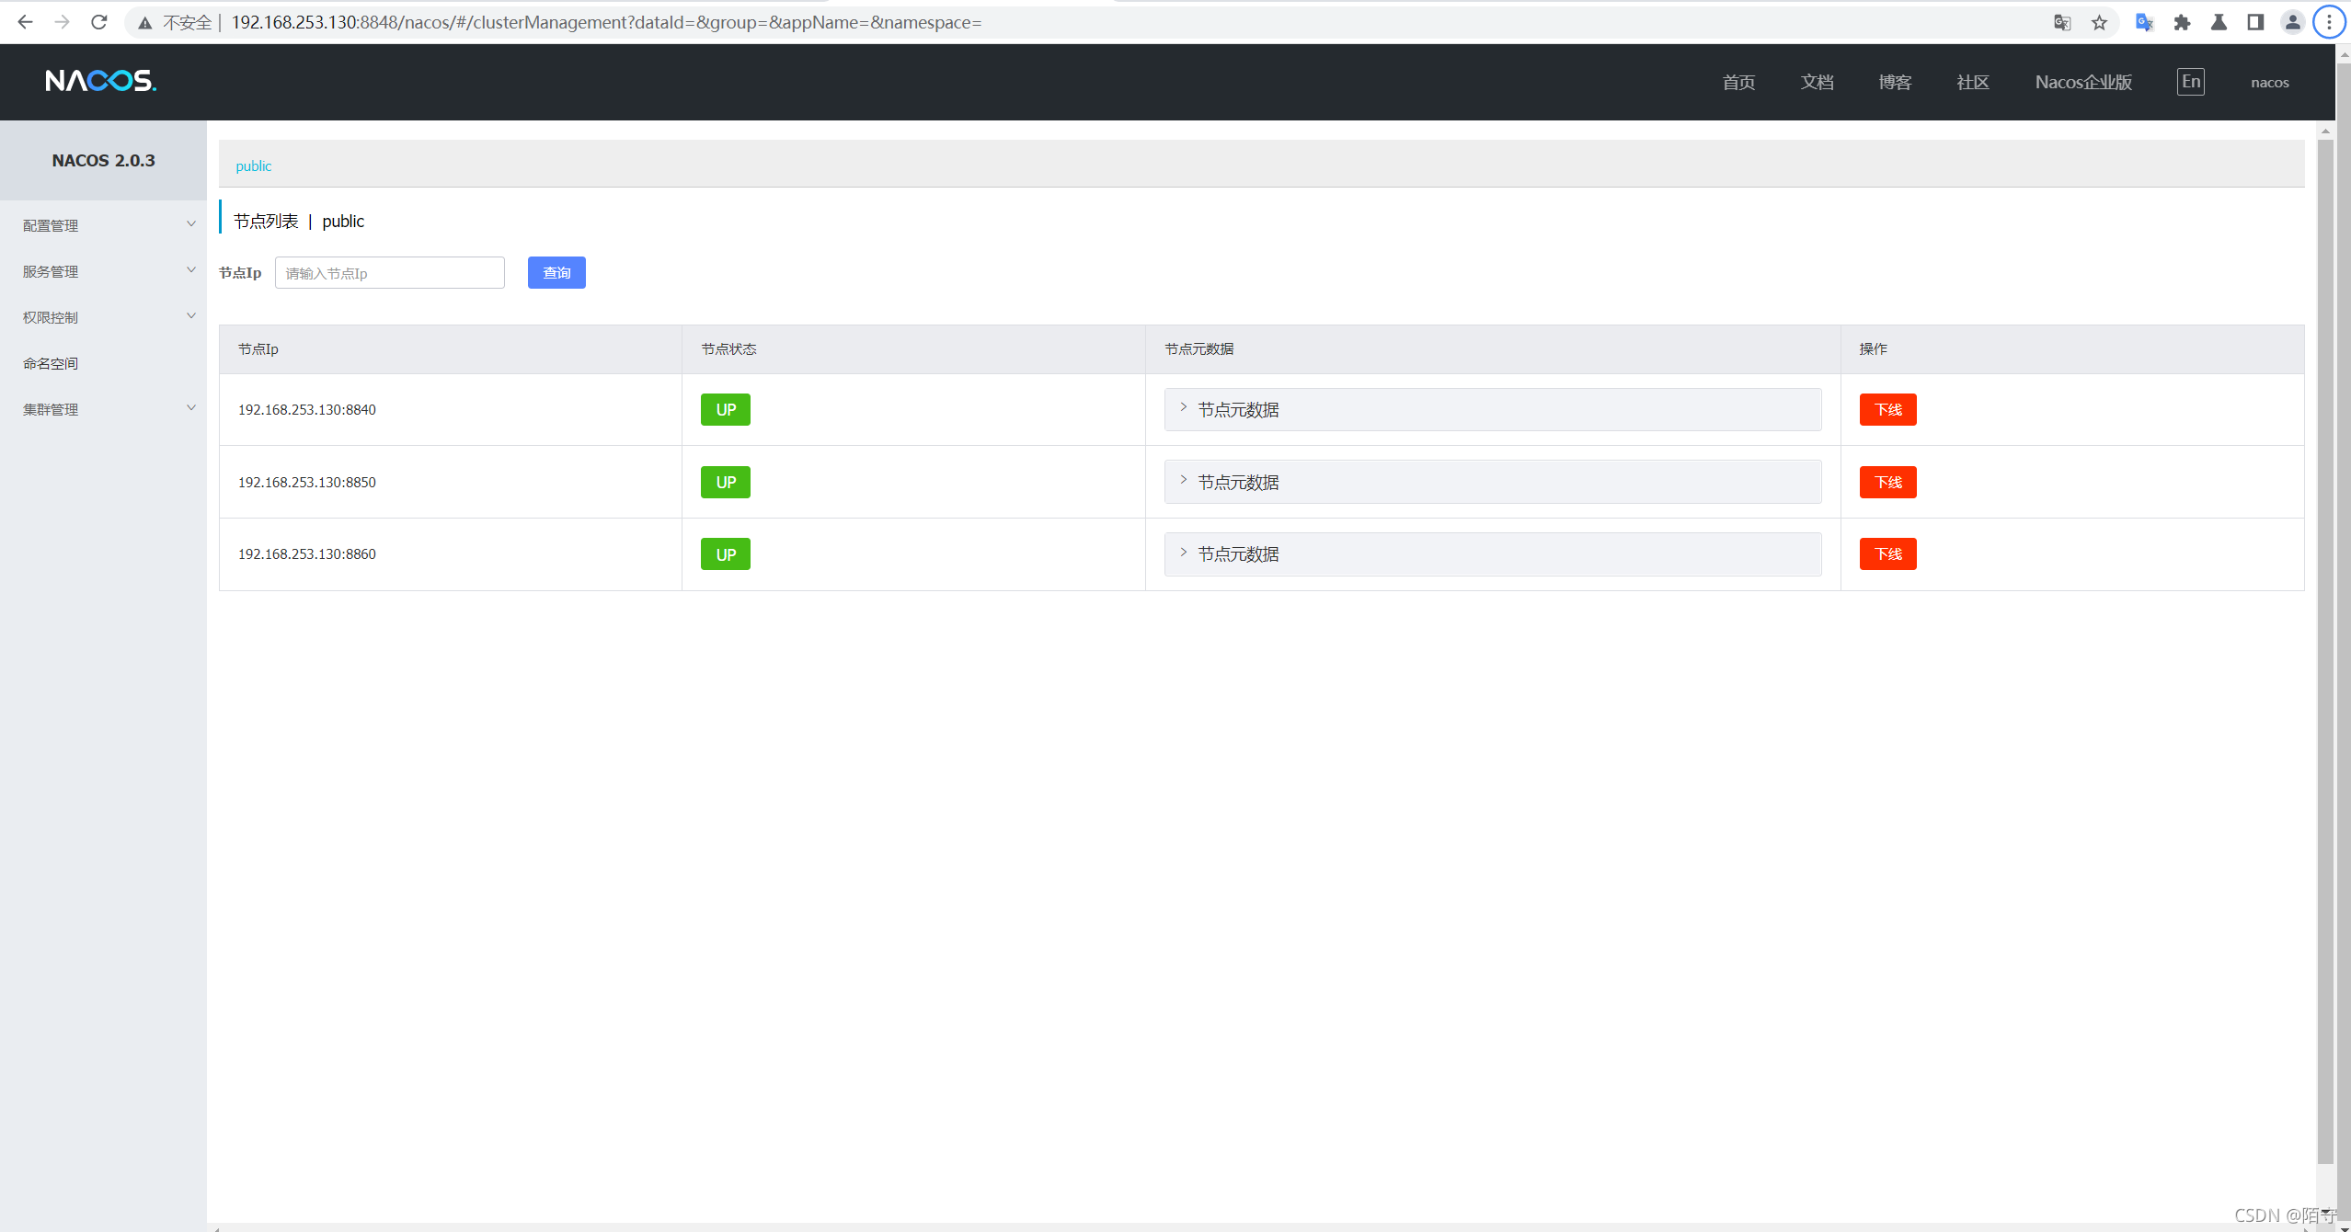The image size is (2351, 1232).
Task: Reload the page with refresh icon
Action: pos(99,22)
